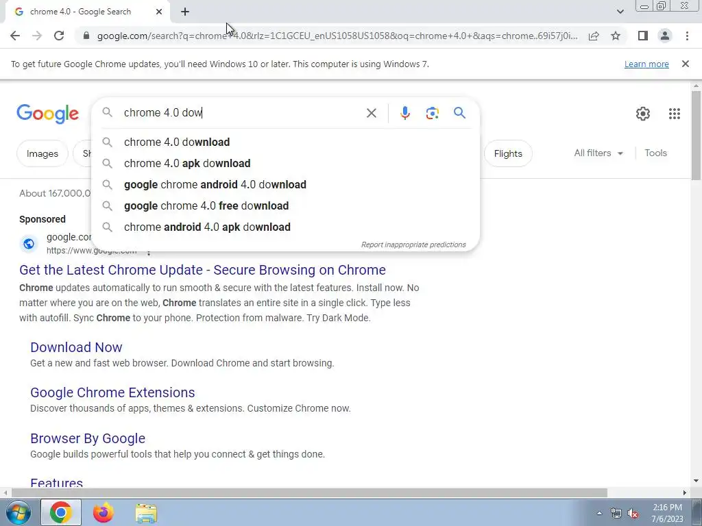The width and height of the screenshot is (702, 526).
Task: Open the Windows Start menu
Action: 18,512
